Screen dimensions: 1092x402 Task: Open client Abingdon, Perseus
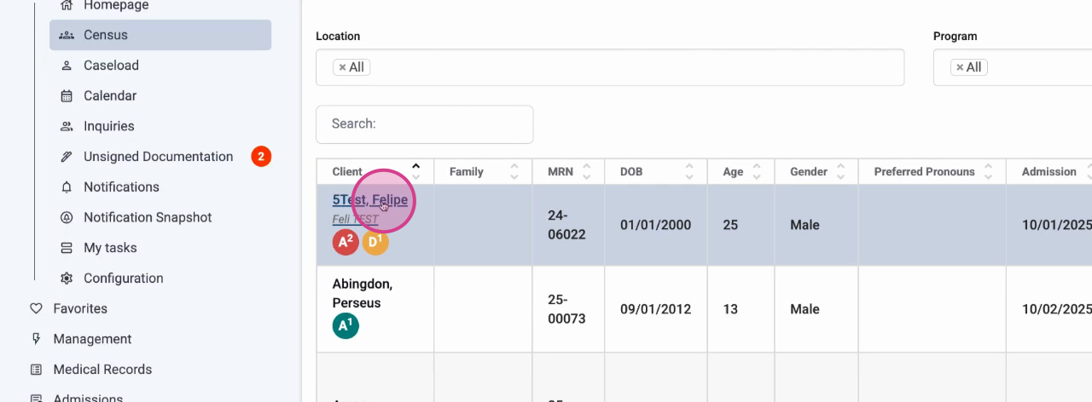[363, 293]
